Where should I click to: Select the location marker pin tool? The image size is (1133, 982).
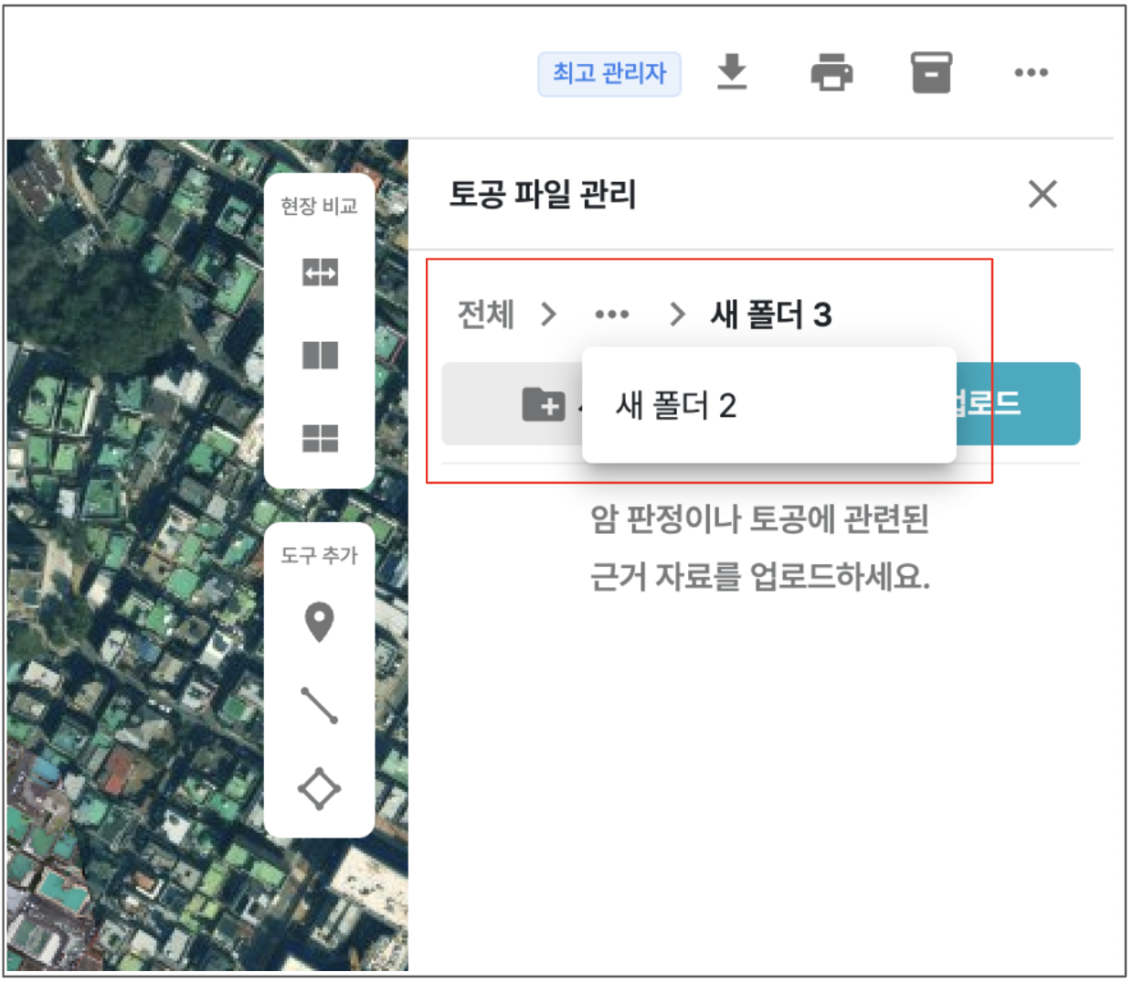319,623
